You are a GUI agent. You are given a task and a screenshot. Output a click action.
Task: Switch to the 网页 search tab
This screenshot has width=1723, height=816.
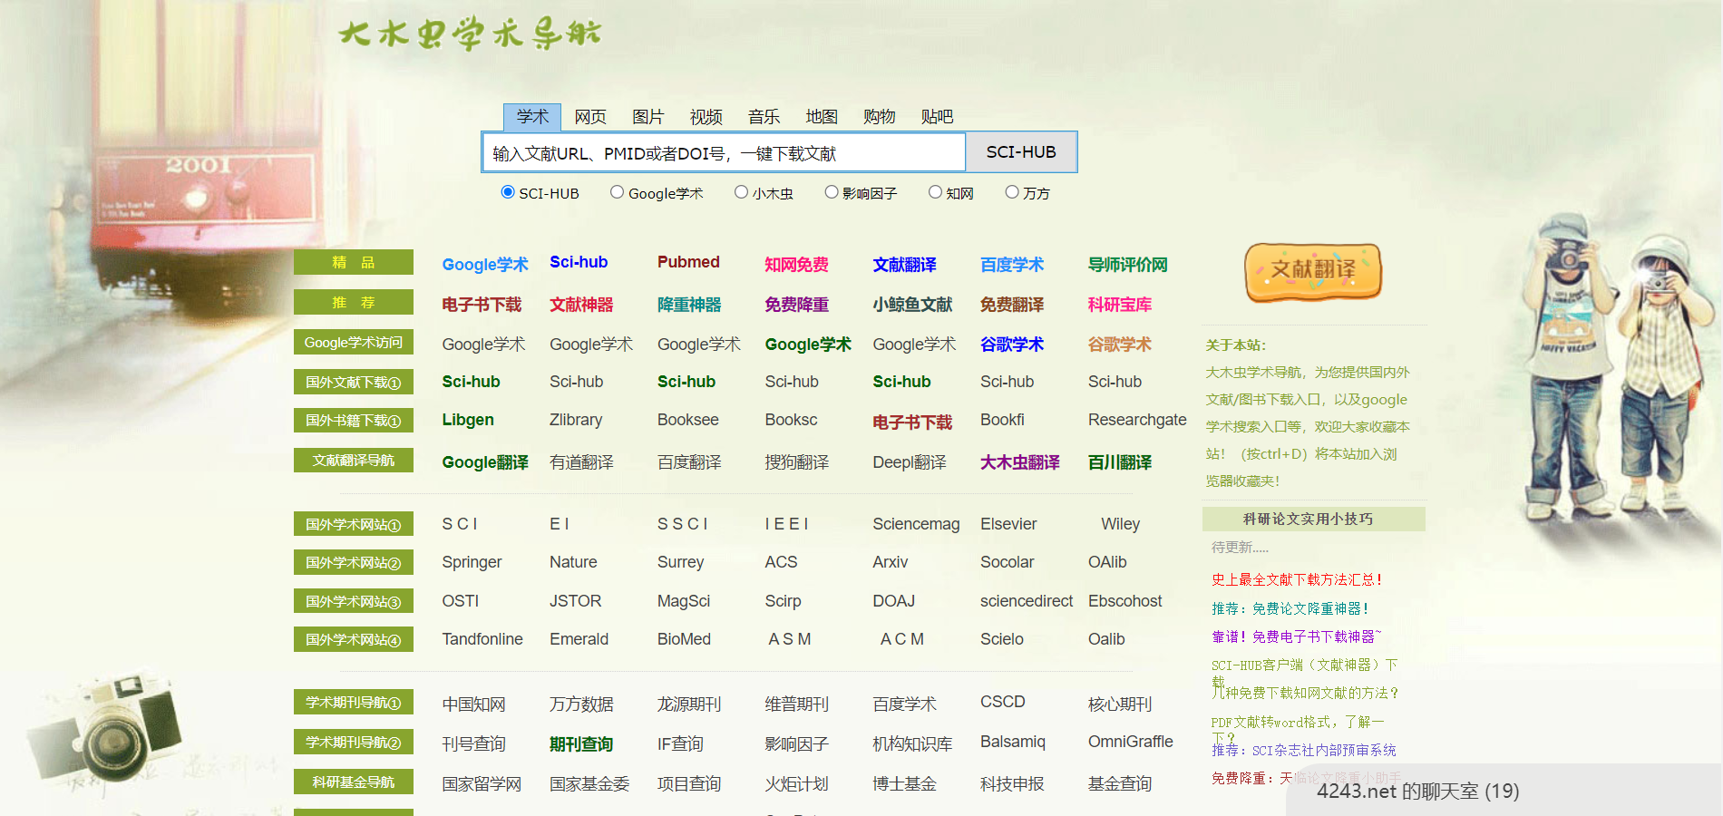tap(590, 117)
